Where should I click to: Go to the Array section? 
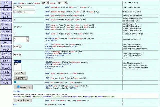pos(6,32)
